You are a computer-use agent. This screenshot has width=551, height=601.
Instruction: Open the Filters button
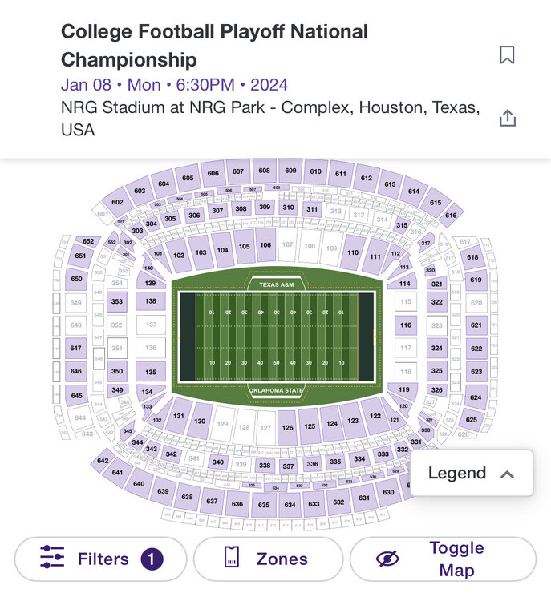pyautogui.click(x=101, y=559)
